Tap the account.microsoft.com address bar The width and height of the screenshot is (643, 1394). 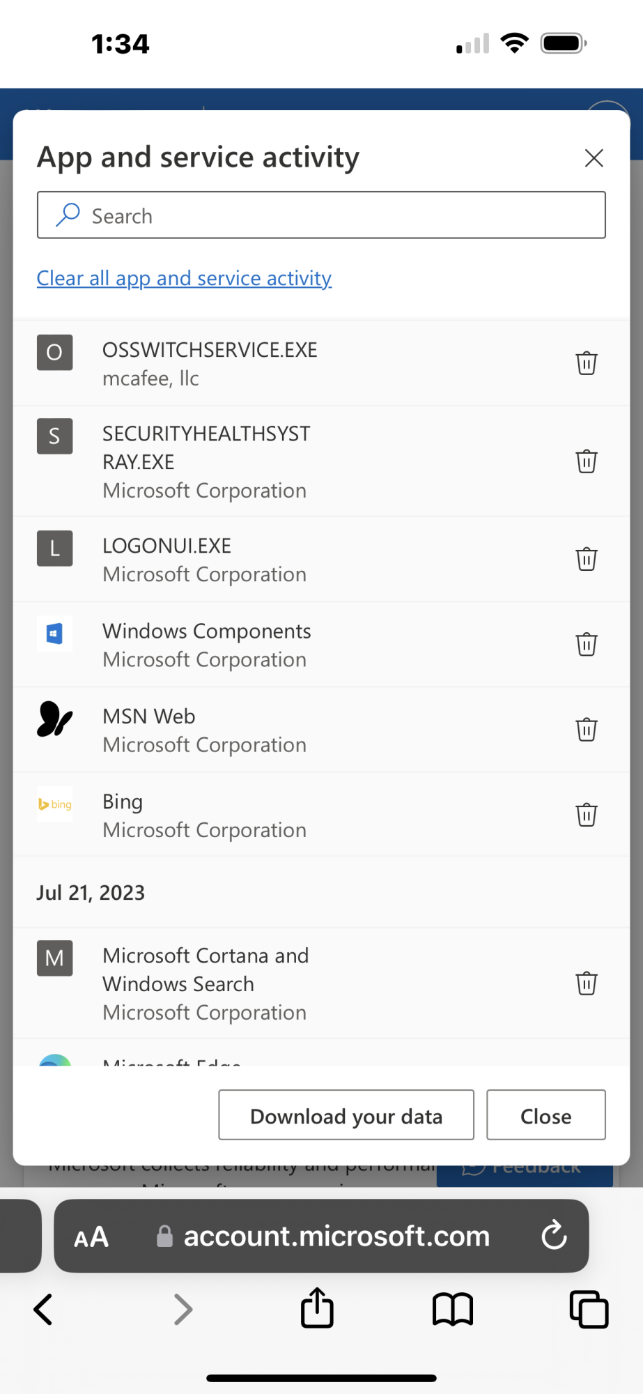pyautogui.click(x=336, y=1236)
